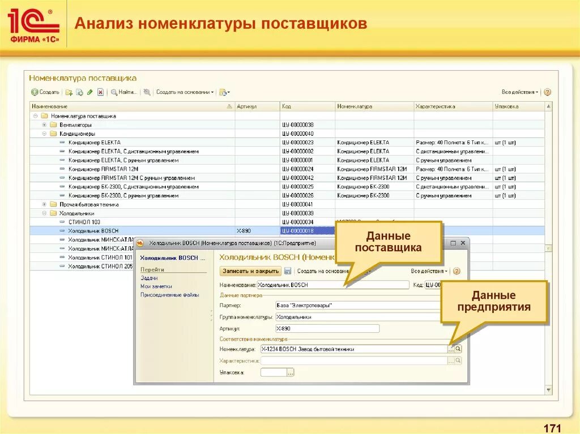
Task: Click the Артикул column header
Action: click(x=257, y=106)
